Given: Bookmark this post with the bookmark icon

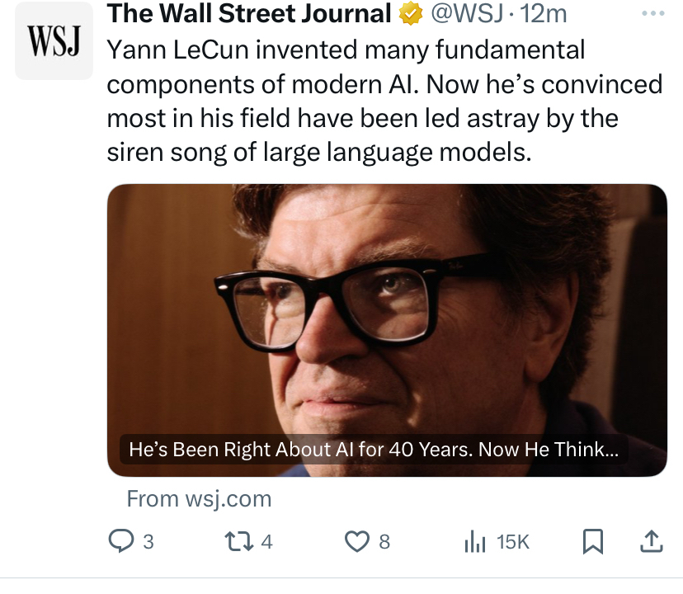Looking at the screenshot, I should point(592,541).
